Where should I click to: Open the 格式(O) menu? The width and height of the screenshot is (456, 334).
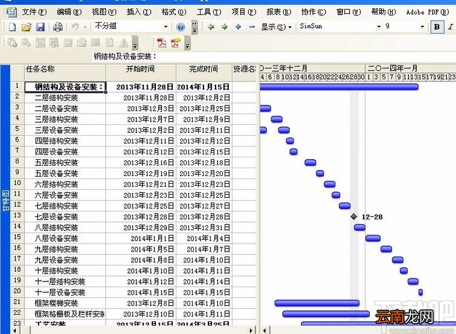[174, 12]
